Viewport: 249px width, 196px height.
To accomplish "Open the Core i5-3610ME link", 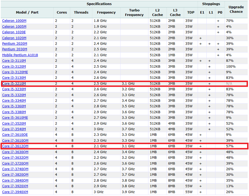I will pos(15,118).
